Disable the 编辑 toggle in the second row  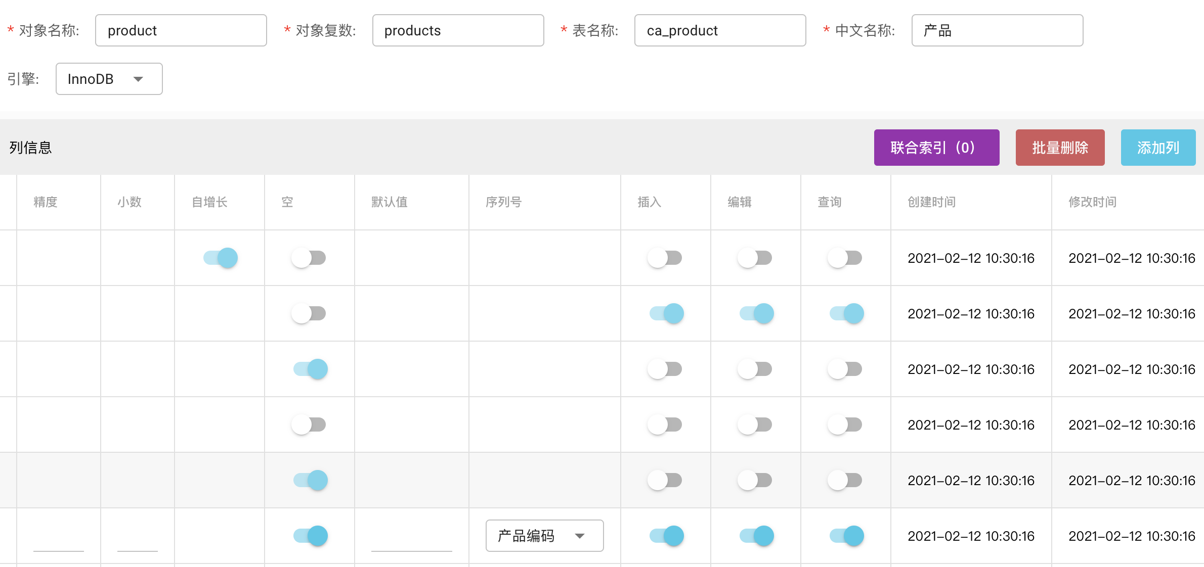756,313
